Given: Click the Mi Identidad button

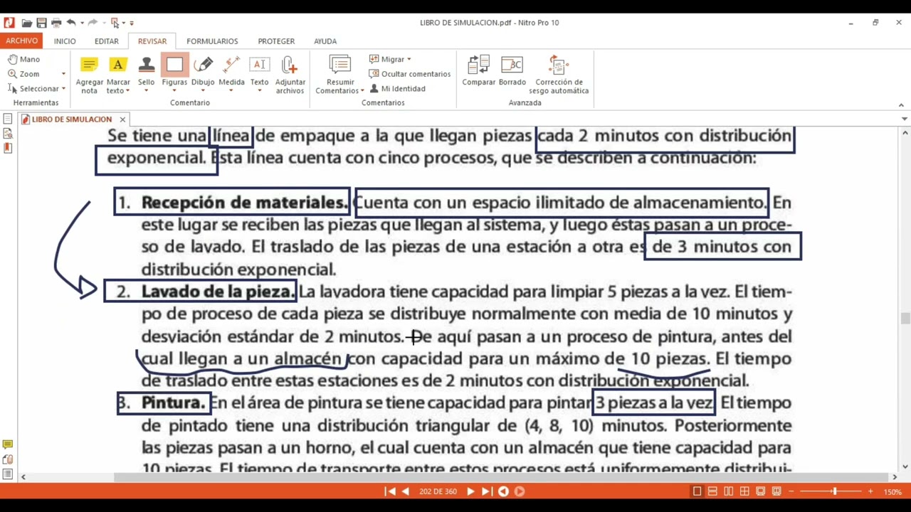Looking at the screenshot, I should 397,89.
